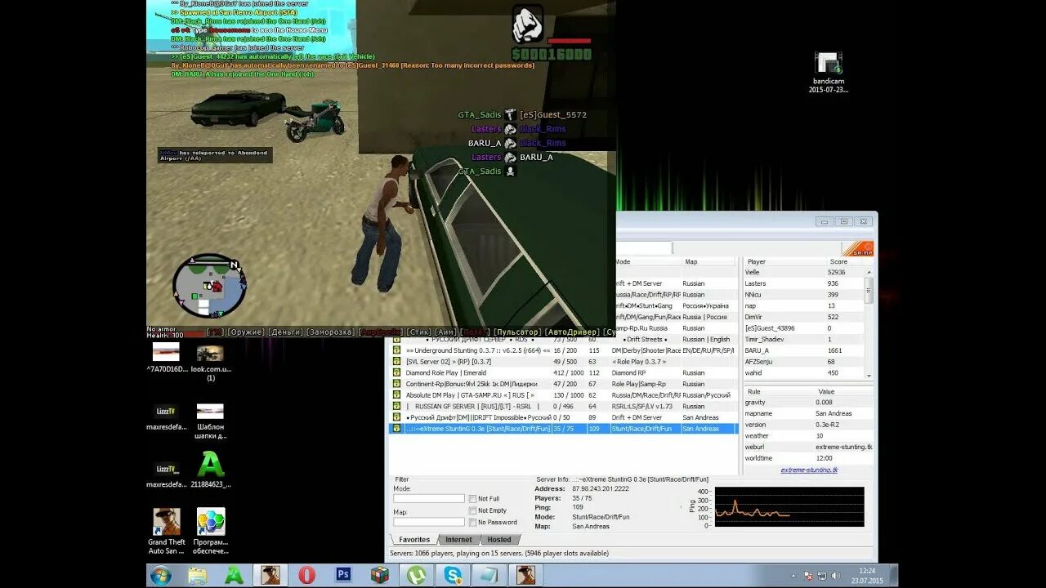
Task: Click the Rule column header
Action: tap(779, 392)
